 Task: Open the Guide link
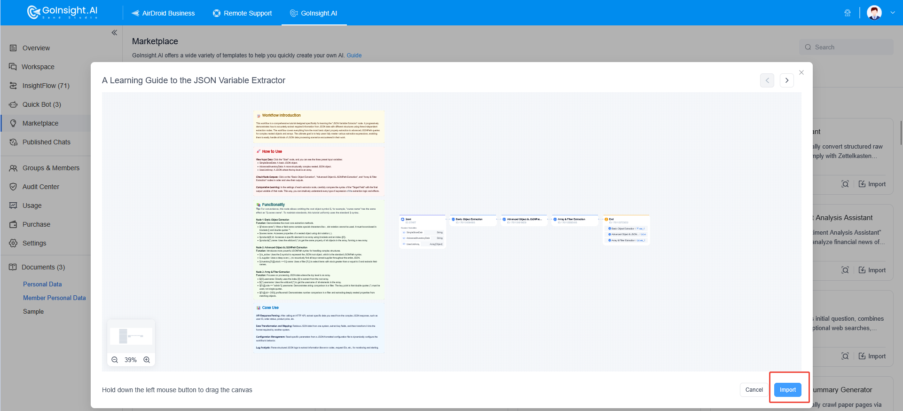click(354, 55)
